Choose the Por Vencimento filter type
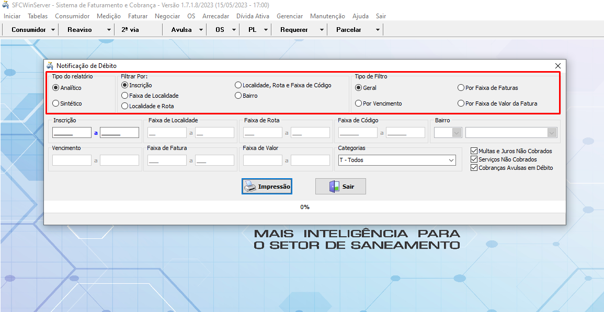This screenshot has width=604, height=312. tap(359, 103)
